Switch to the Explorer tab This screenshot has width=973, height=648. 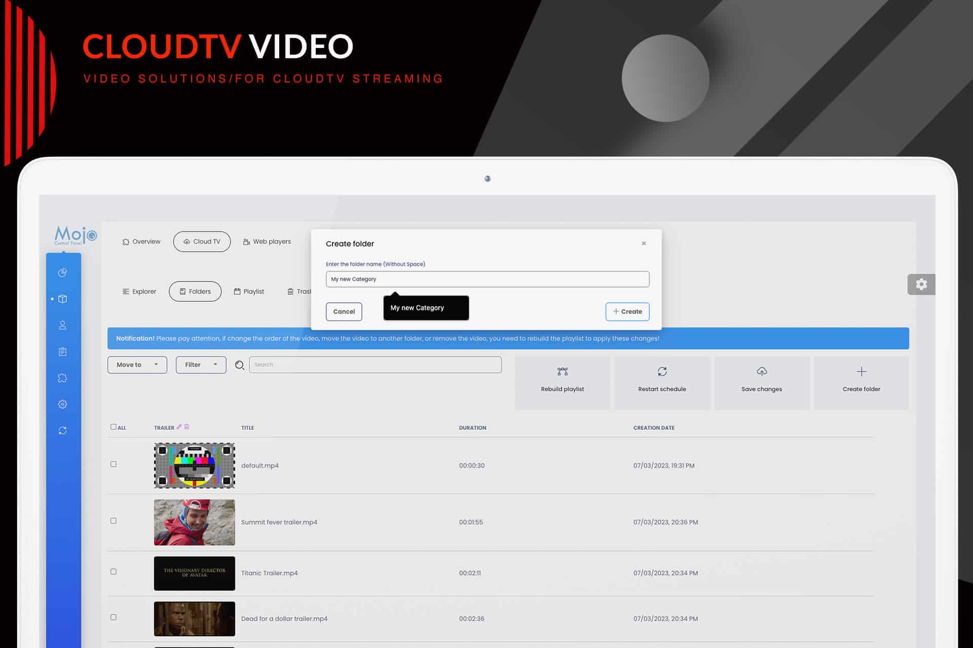139,292
